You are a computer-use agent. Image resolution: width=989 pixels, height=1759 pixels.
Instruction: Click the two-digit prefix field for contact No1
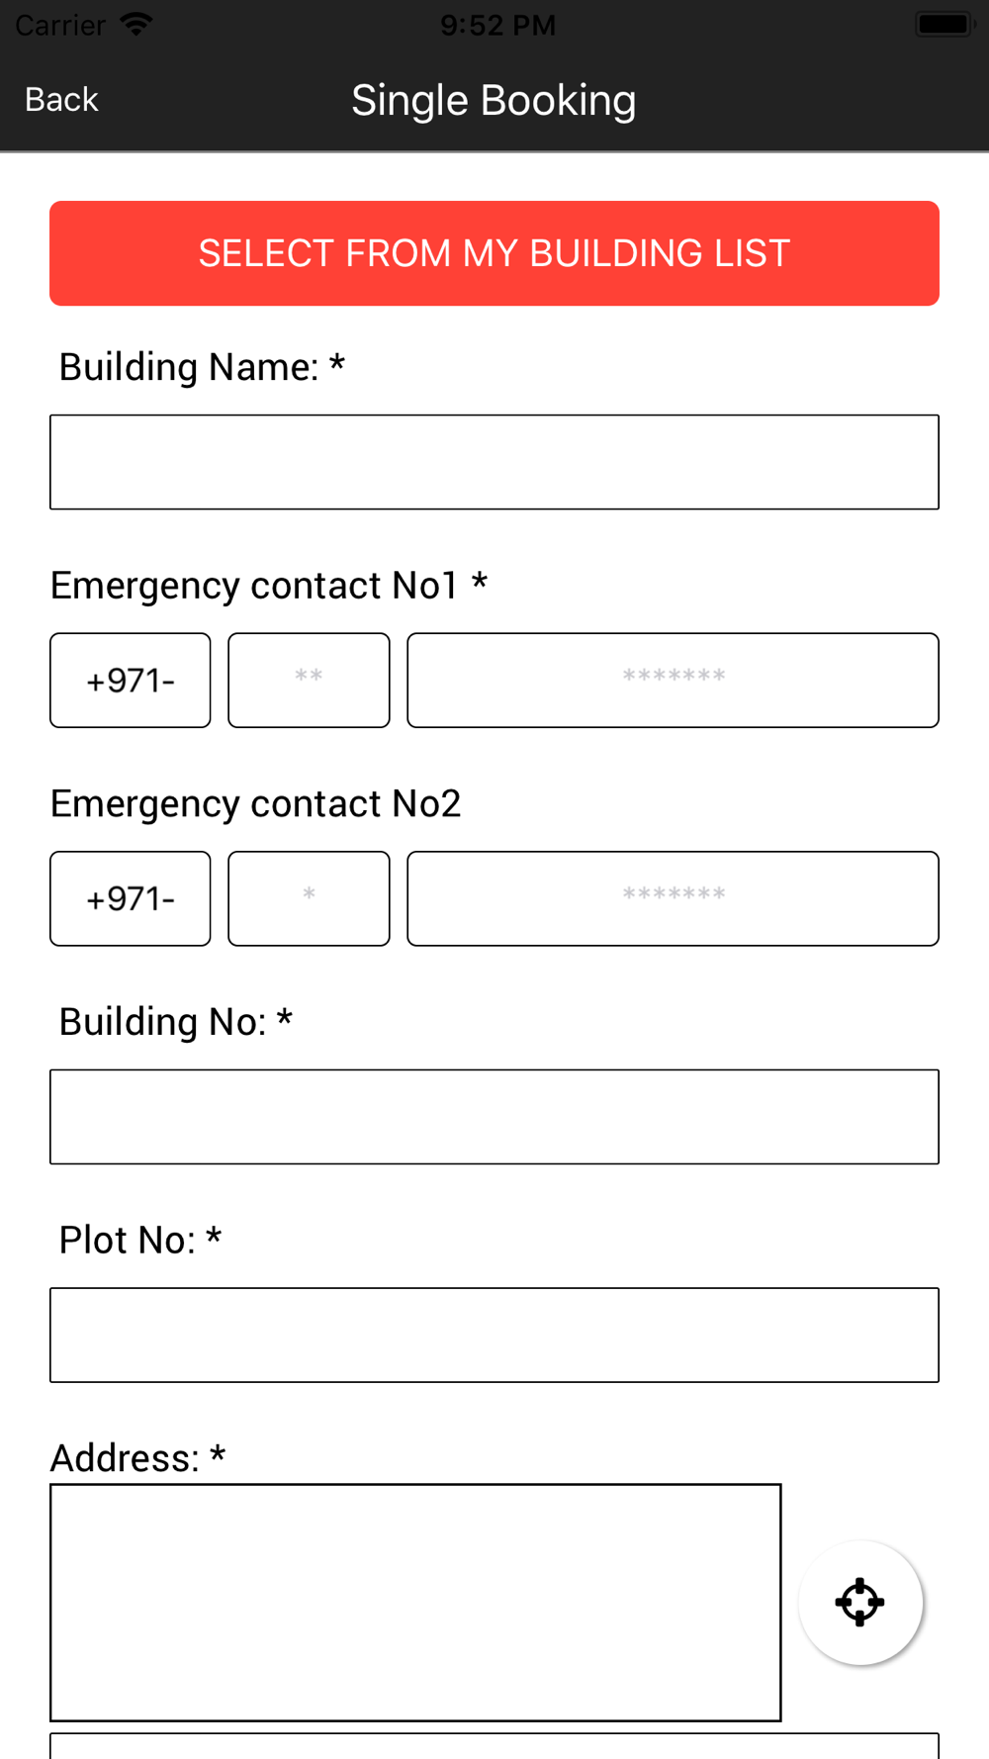pos(309,681)
